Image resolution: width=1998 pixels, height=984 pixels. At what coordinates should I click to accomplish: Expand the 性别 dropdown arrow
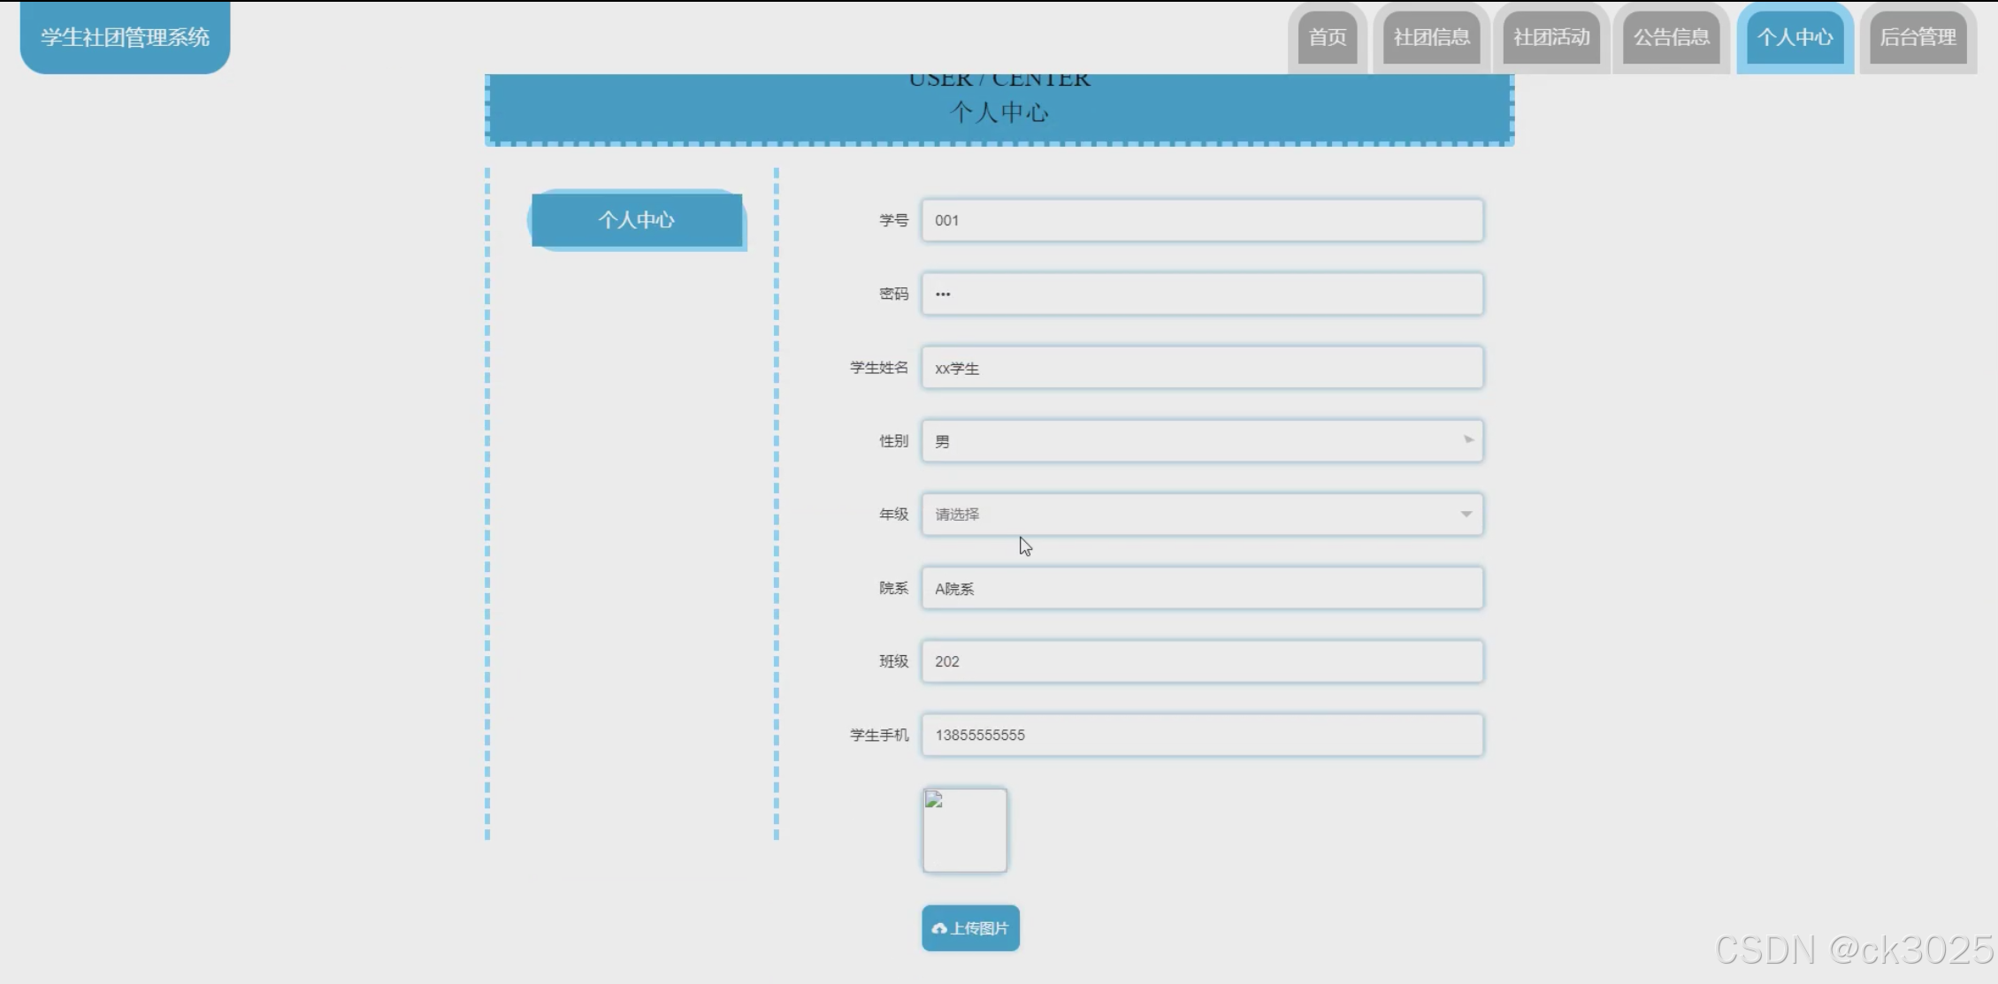coord(1467,440)
